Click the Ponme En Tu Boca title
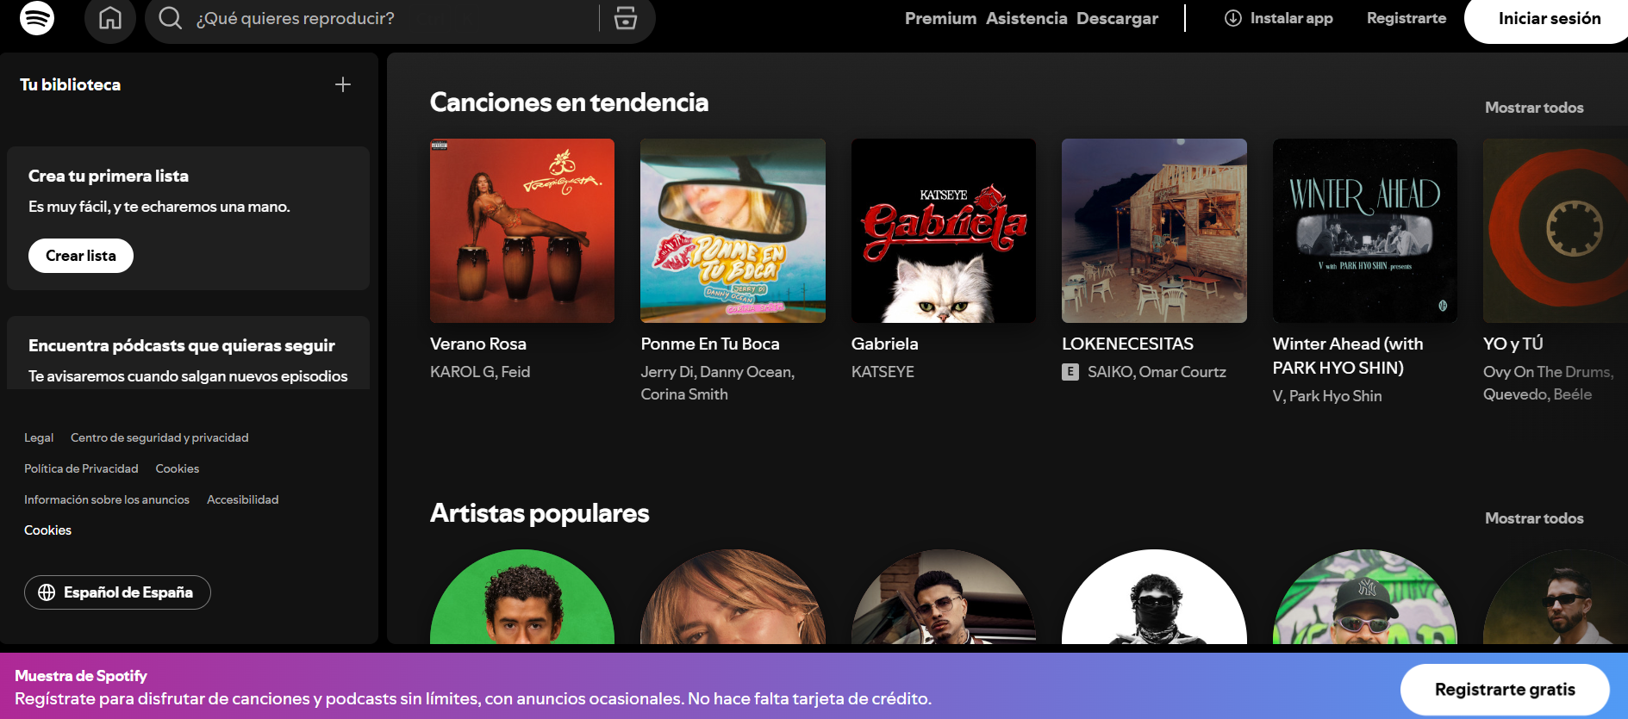The height and width of the screenshot is (719, 1628). tap(710, 344)
